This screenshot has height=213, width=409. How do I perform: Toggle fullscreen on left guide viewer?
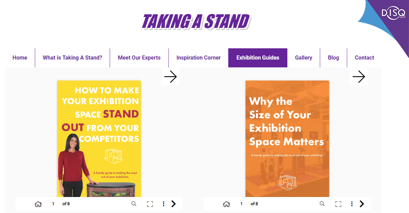click(150, 204)
